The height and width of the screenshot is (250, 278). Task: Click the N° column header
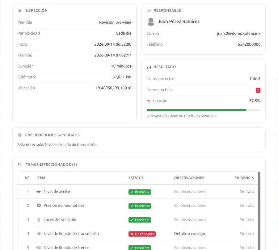click(x=27, y=178)
